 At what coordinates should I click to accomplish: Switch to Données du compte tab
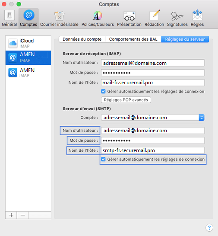[82, 39]
